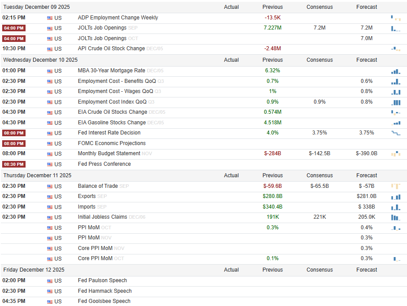Click Consensus column header under Tuesday December 09
Viewport: 407px width, 306px height.
pos(319,7)
